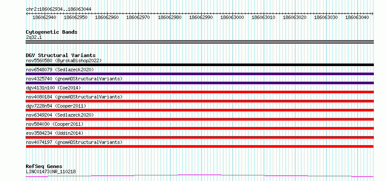Select the purple nsv4325740 variant bar
Image resolution: width=386 pixels, height=181 pixels.
200,83
